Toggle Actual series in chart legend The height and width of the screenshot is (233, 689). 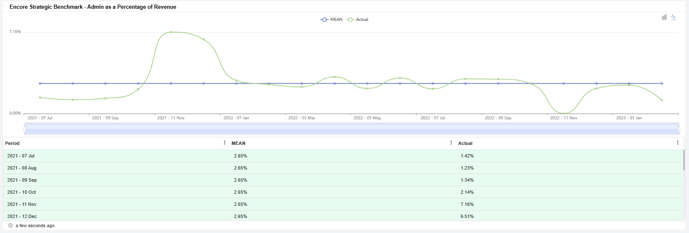coord(358,20)
